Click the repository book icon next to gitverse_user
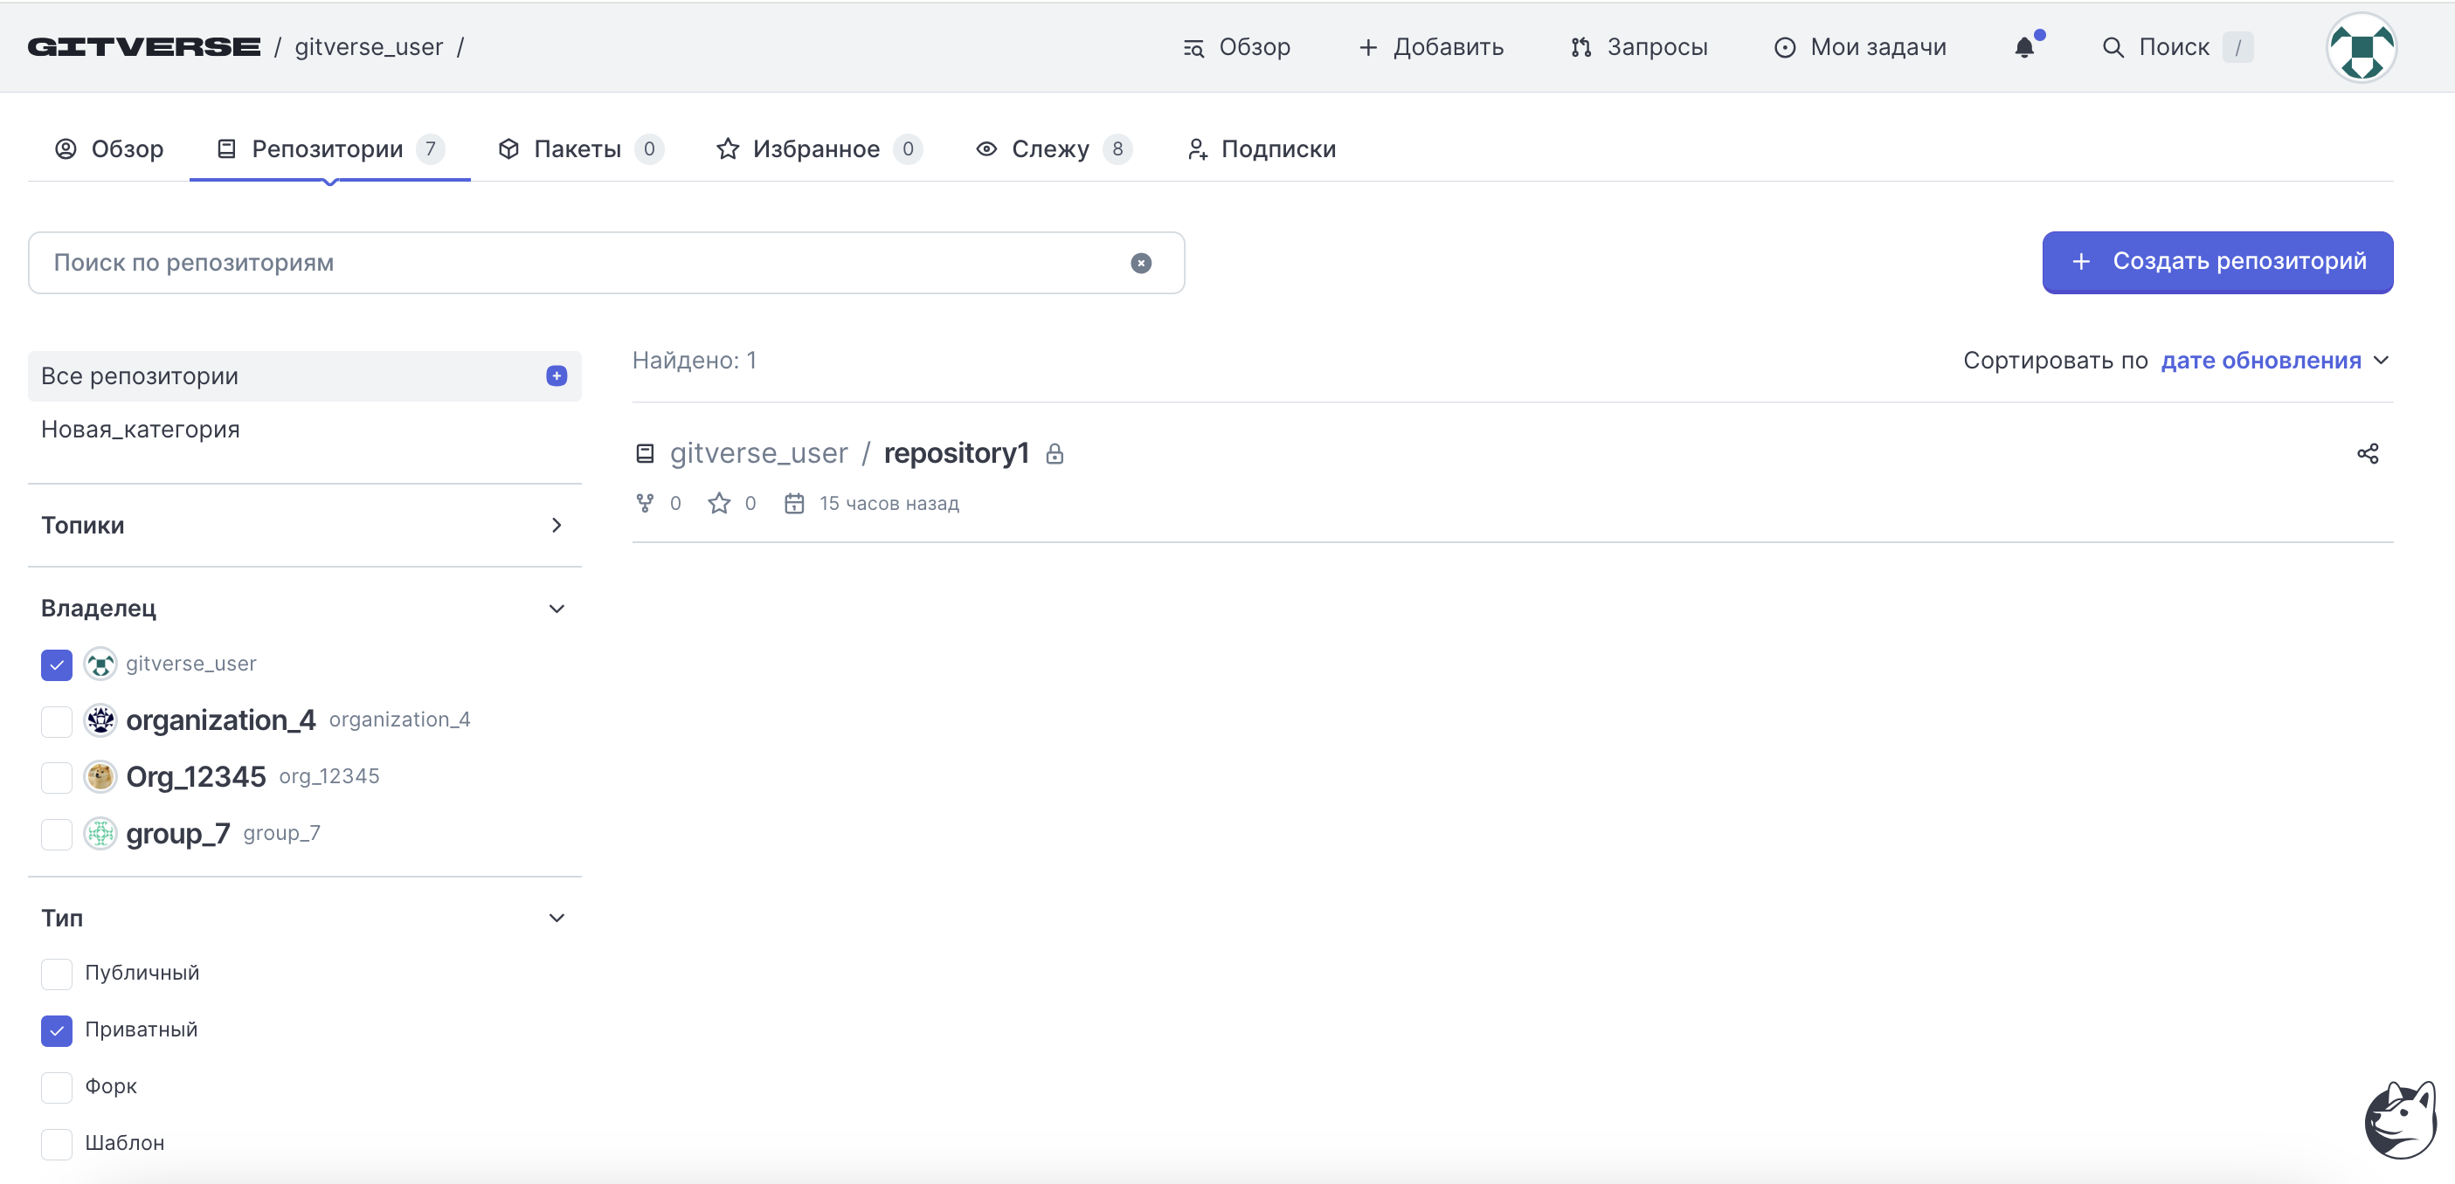This screenshot has width=2455, height=1184. pyautogui.click(x=645, y=453)
